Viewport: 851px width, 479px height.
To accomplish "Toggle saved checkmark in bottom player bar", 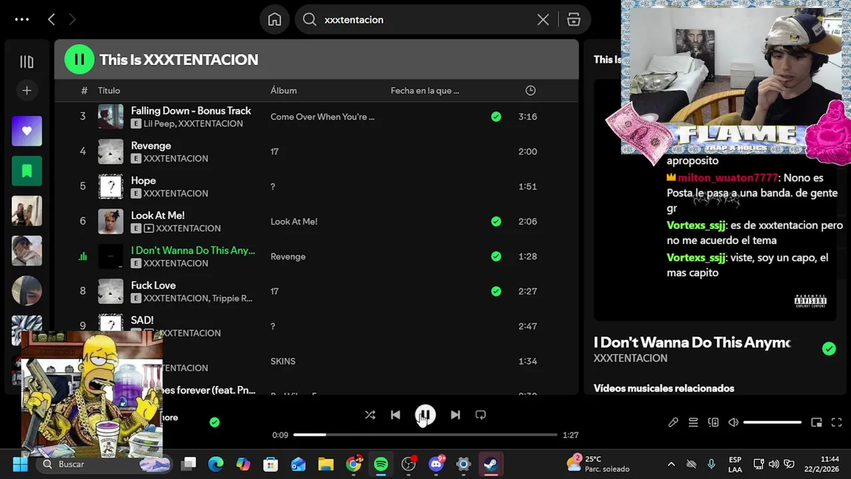I will click(x=214, y=422).
